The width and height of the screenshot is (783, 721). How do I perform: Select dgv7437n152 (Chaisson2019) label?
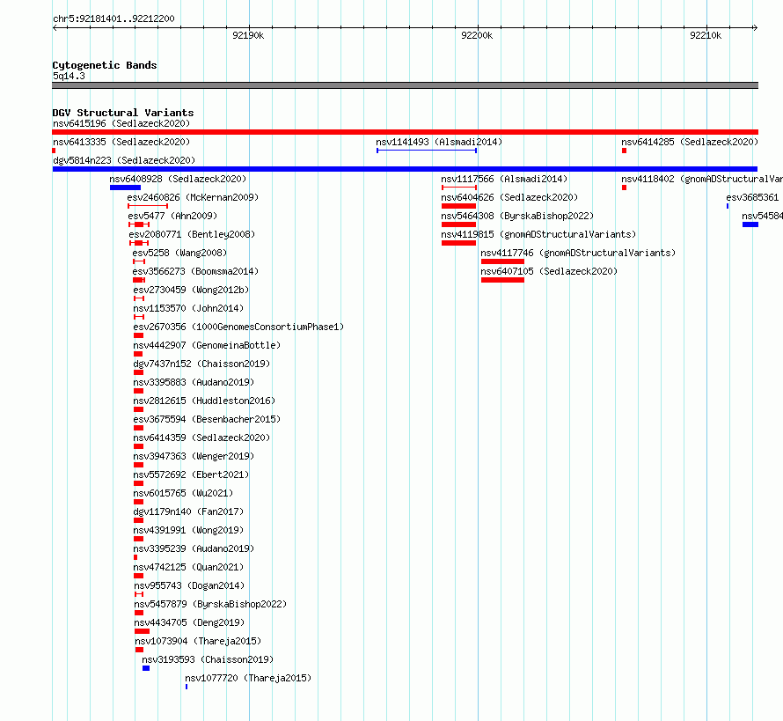click(x=201, y=364)
